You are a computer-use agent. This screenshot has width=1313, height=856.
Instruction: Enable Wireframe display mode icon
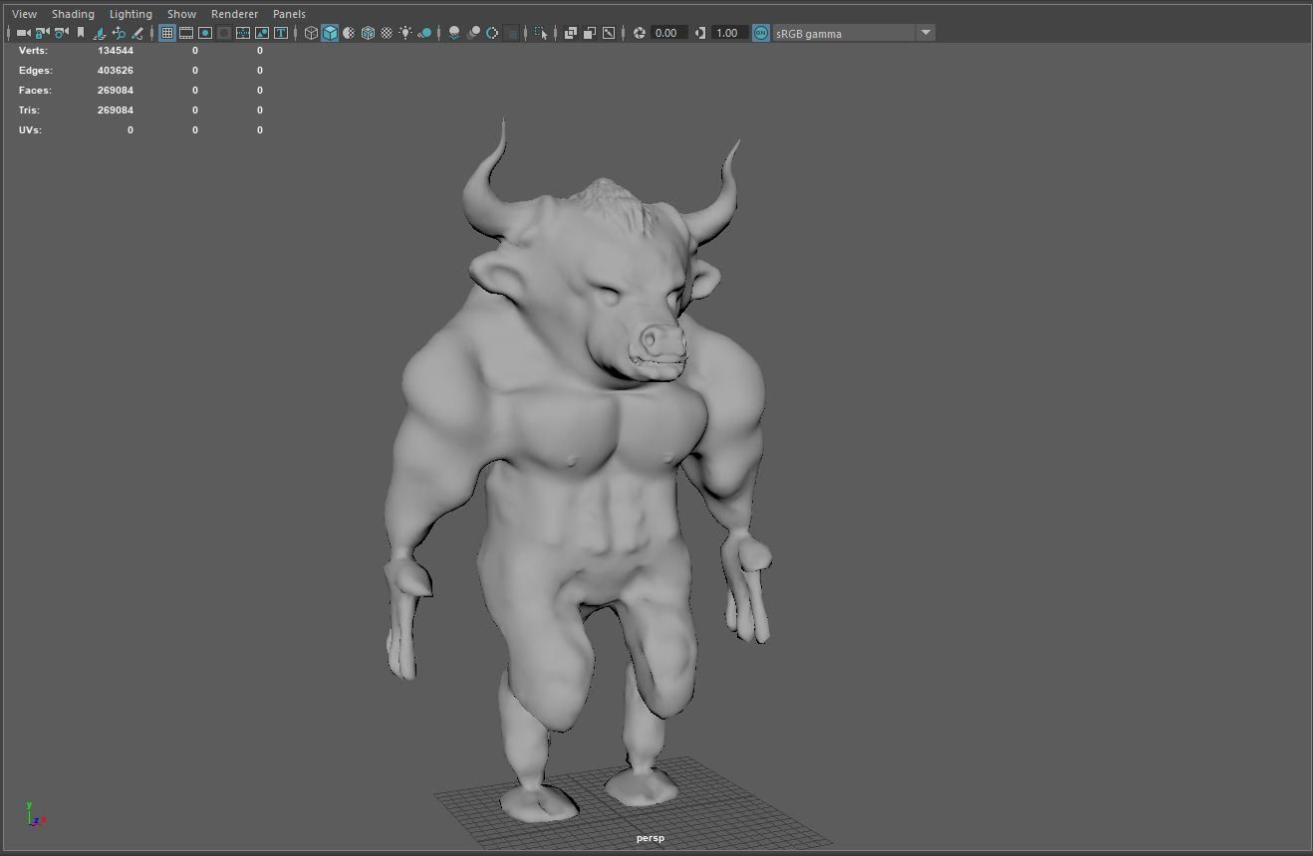click(x=311, y=33)
